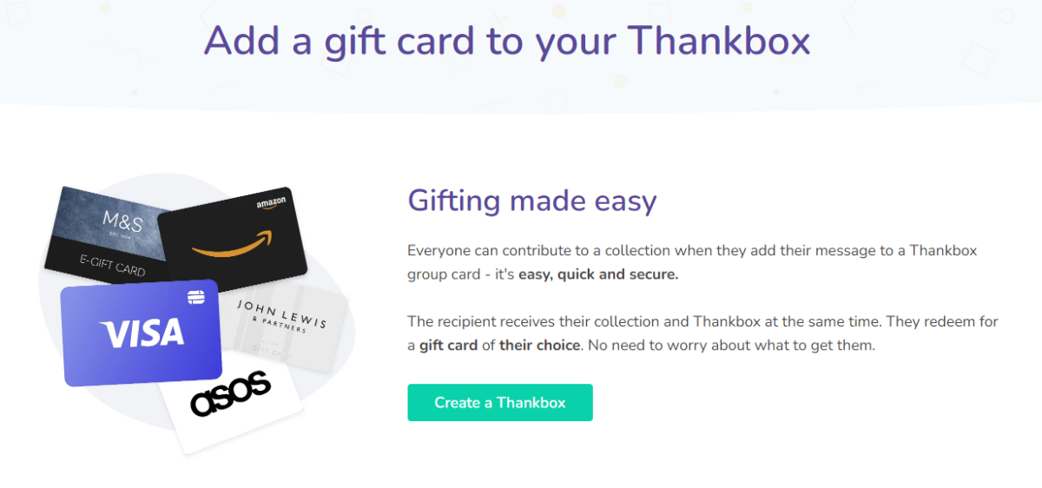
Task: Click the white VISA logo
Action: pyautogui.click(x=142, y=333)
